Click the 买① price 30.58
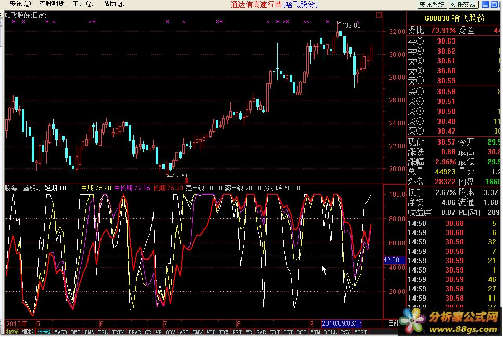Viewport: 503px width, 337px height. pyautogui.click(x=446, y=92)
